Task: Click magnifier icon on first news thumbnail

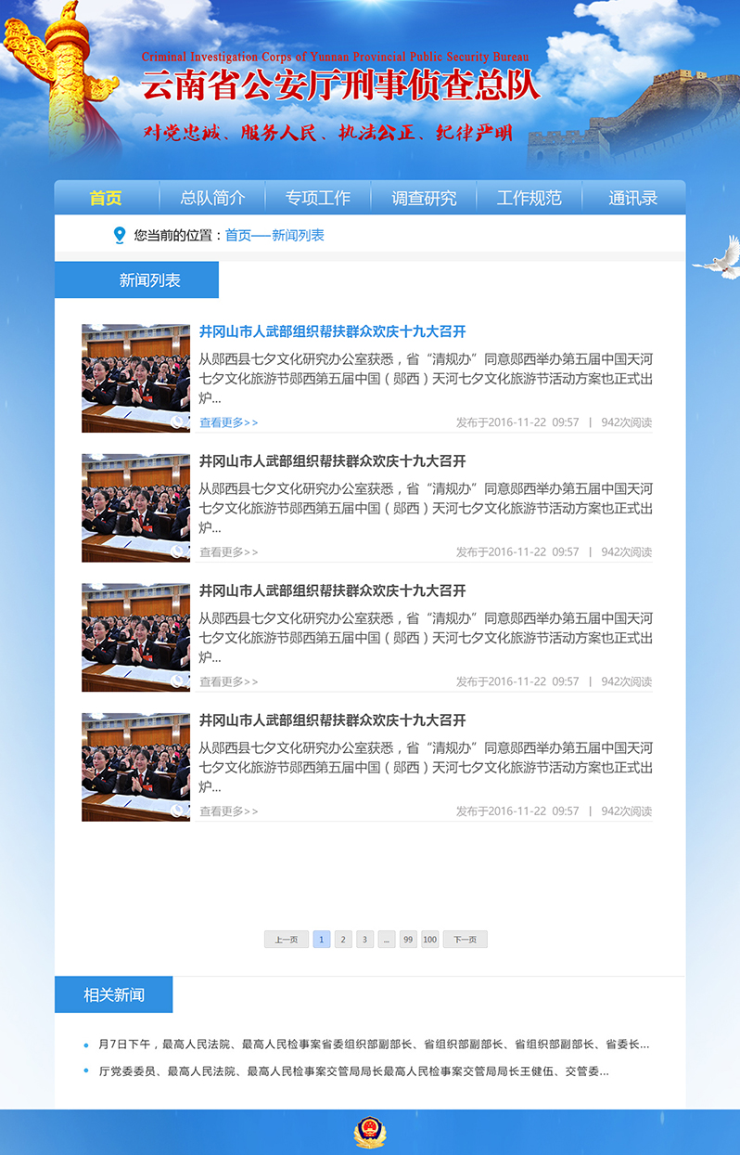Action: pyautogui.click(x=177, y=422)
